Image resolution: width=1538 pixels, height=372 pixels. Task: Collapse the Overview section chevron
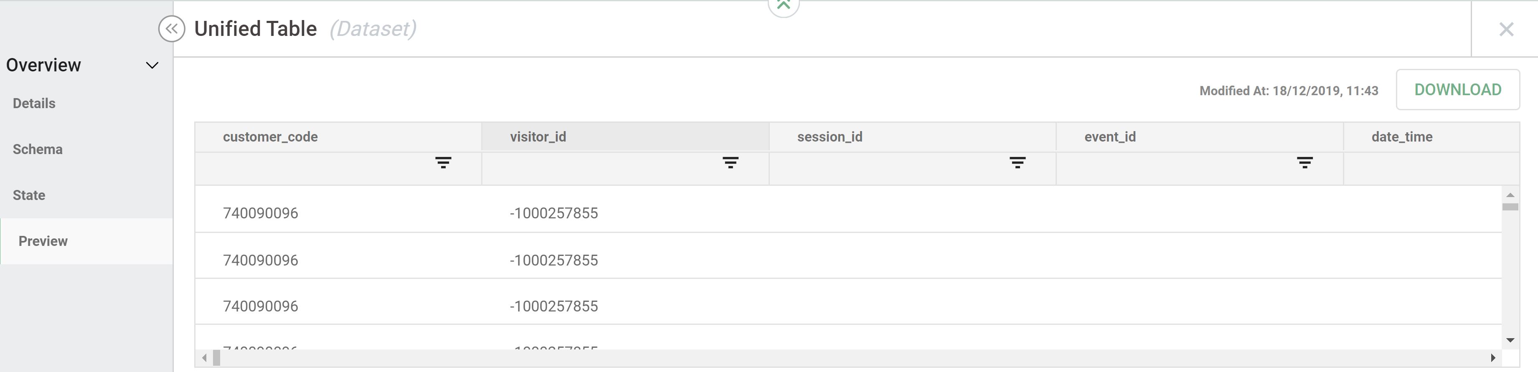(152, 65)
